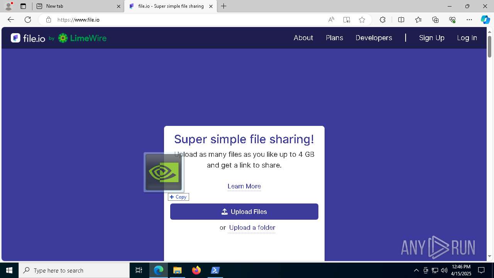Click the LimeWire logo
Screen dimensions: 494x278
[82, 38]
